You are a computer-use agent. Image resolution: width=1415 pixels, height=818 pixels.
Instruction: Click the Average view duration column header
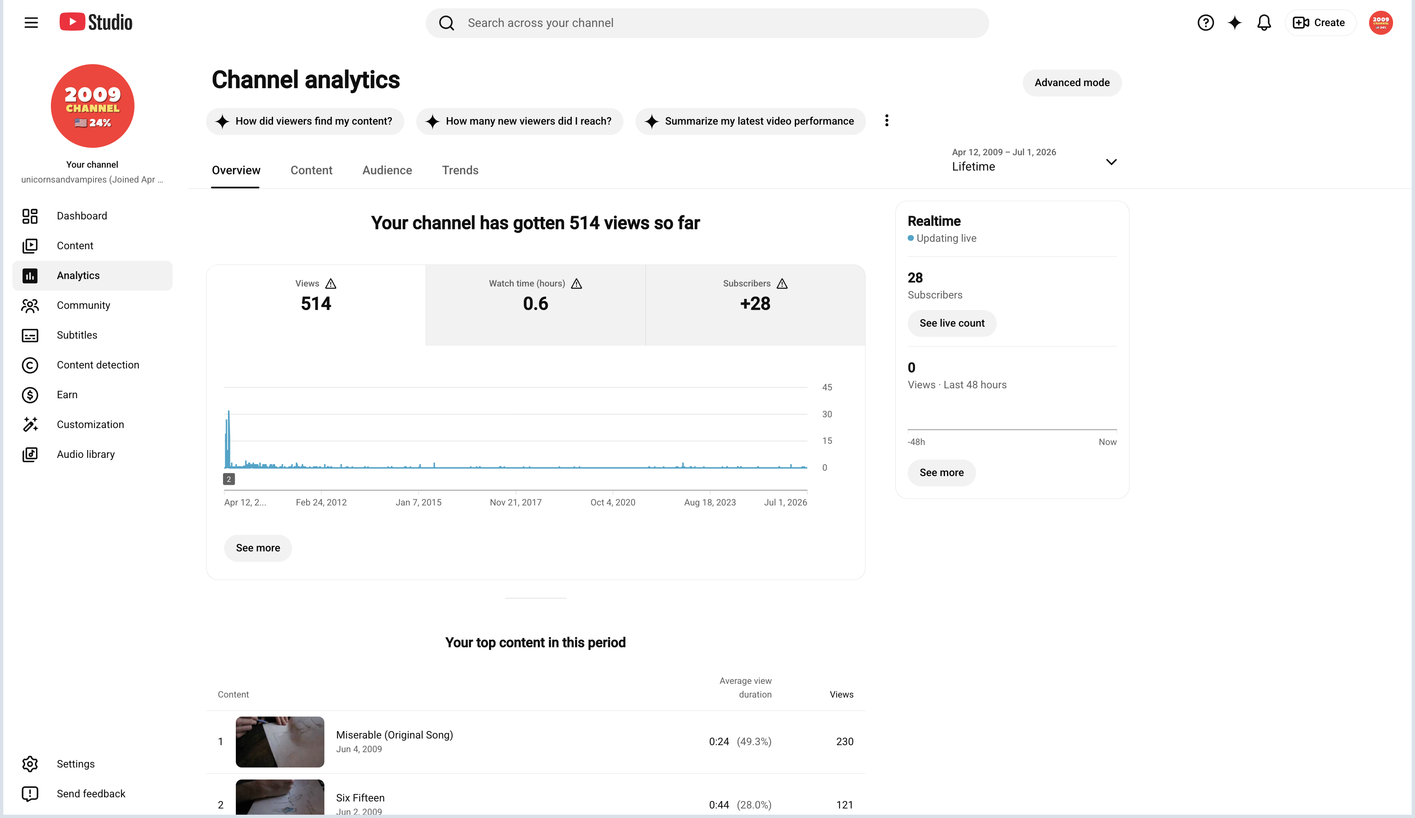745,688
